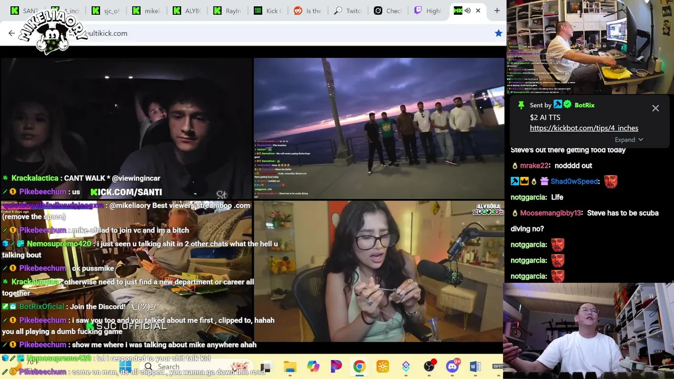Open Moosemangibby13's chat profile
Viewport: 674px width, 379px height.
(551, 213)
